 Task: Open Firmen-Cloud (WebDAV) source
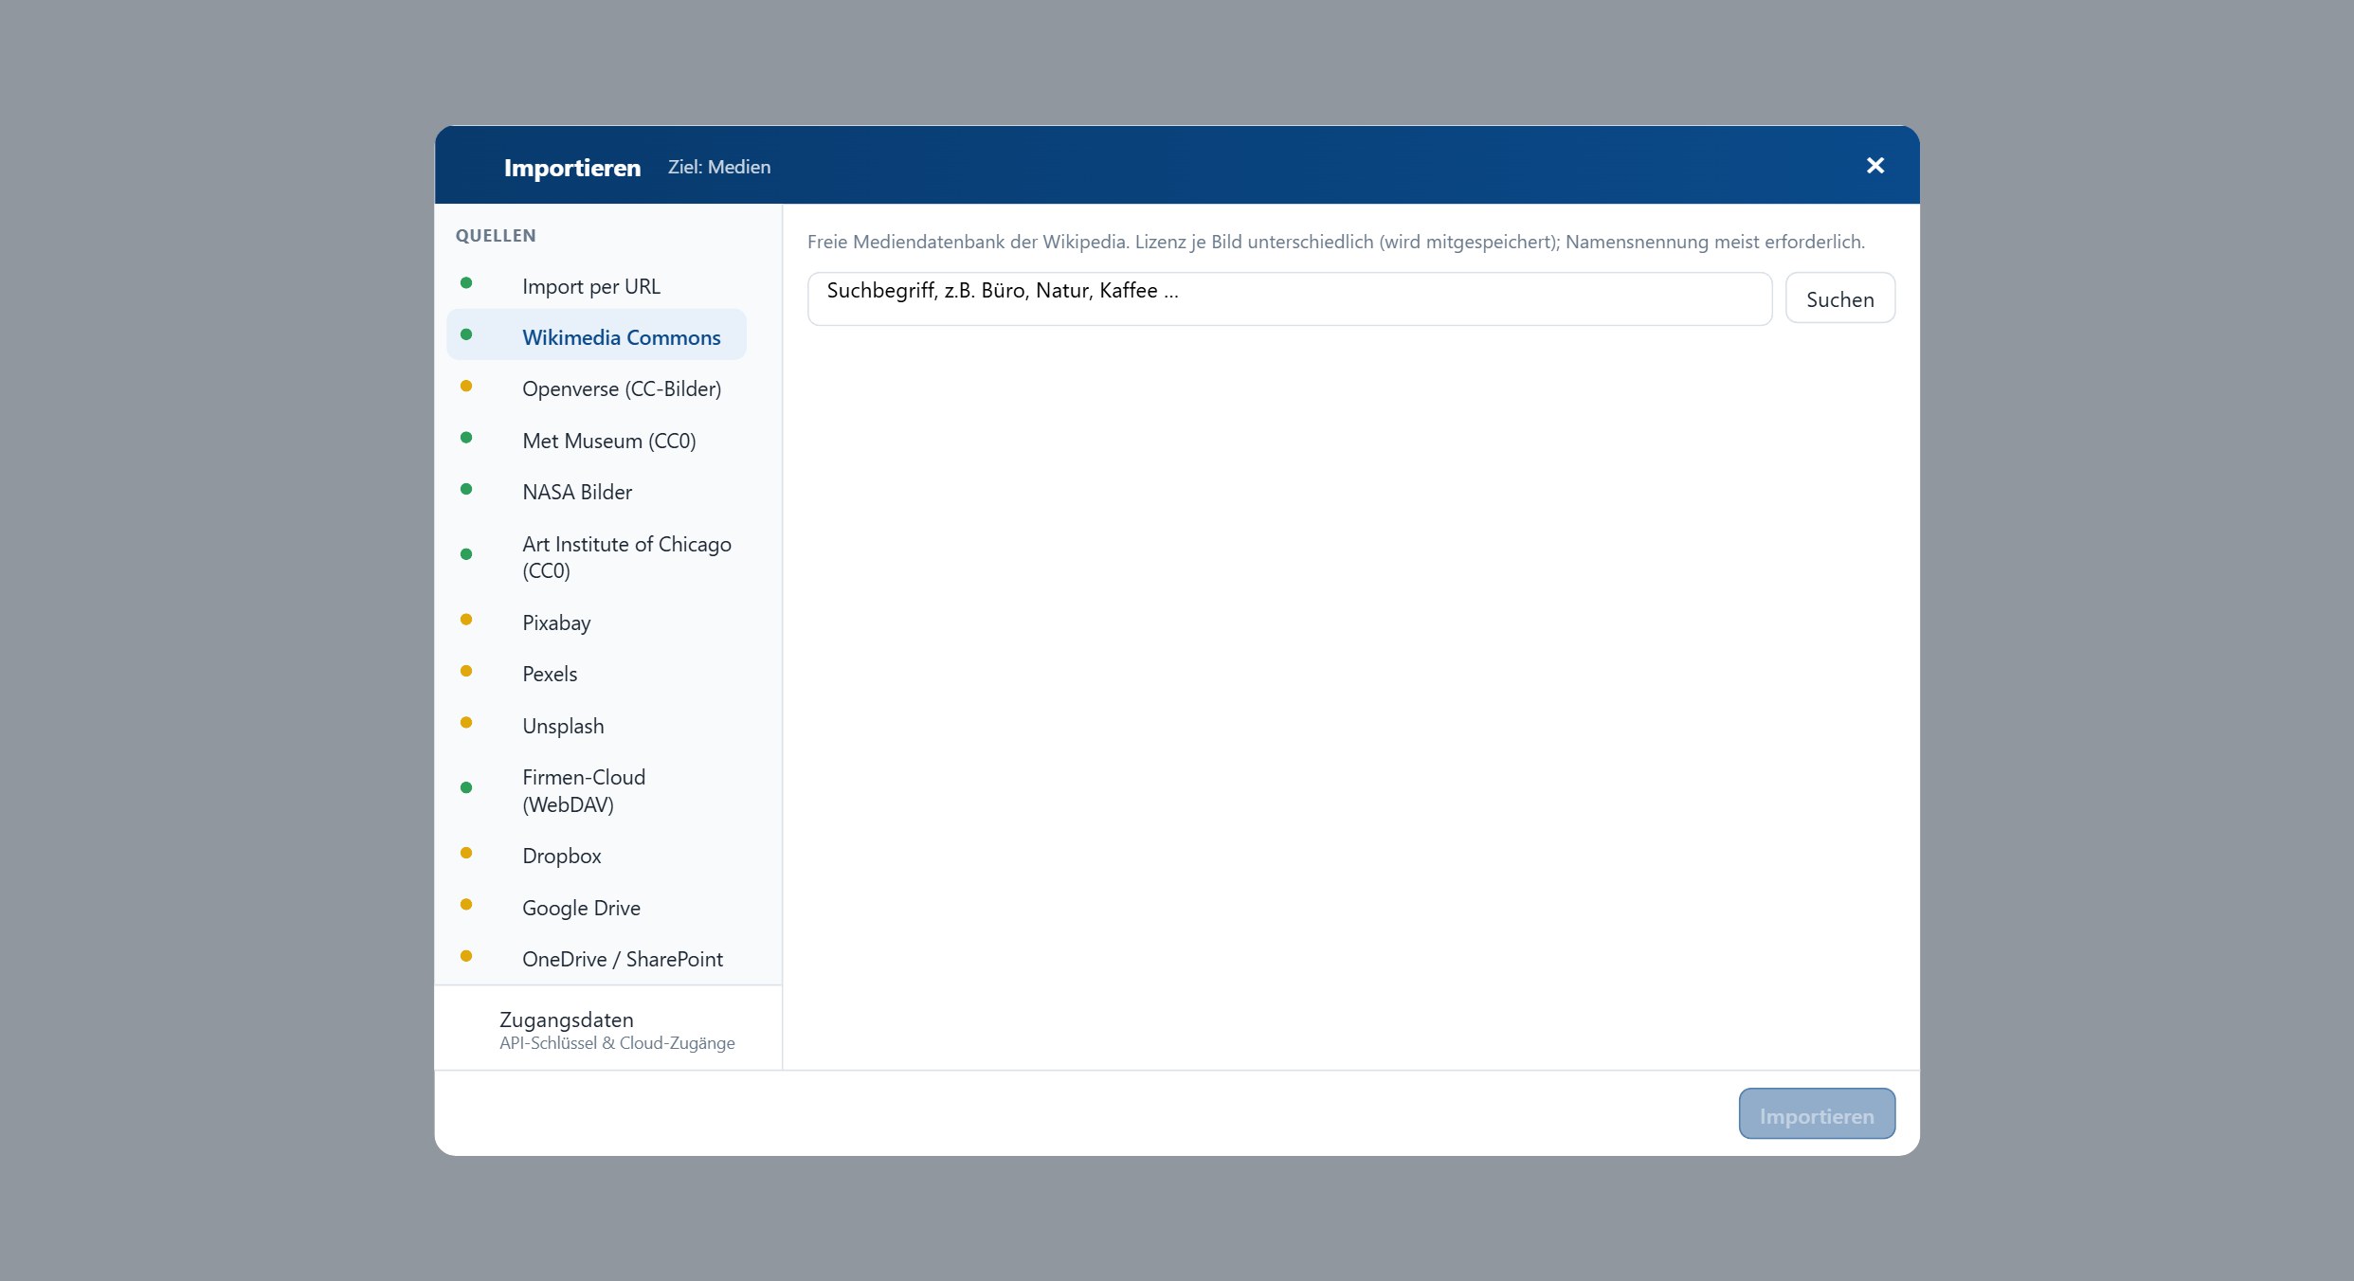(596, 790)
